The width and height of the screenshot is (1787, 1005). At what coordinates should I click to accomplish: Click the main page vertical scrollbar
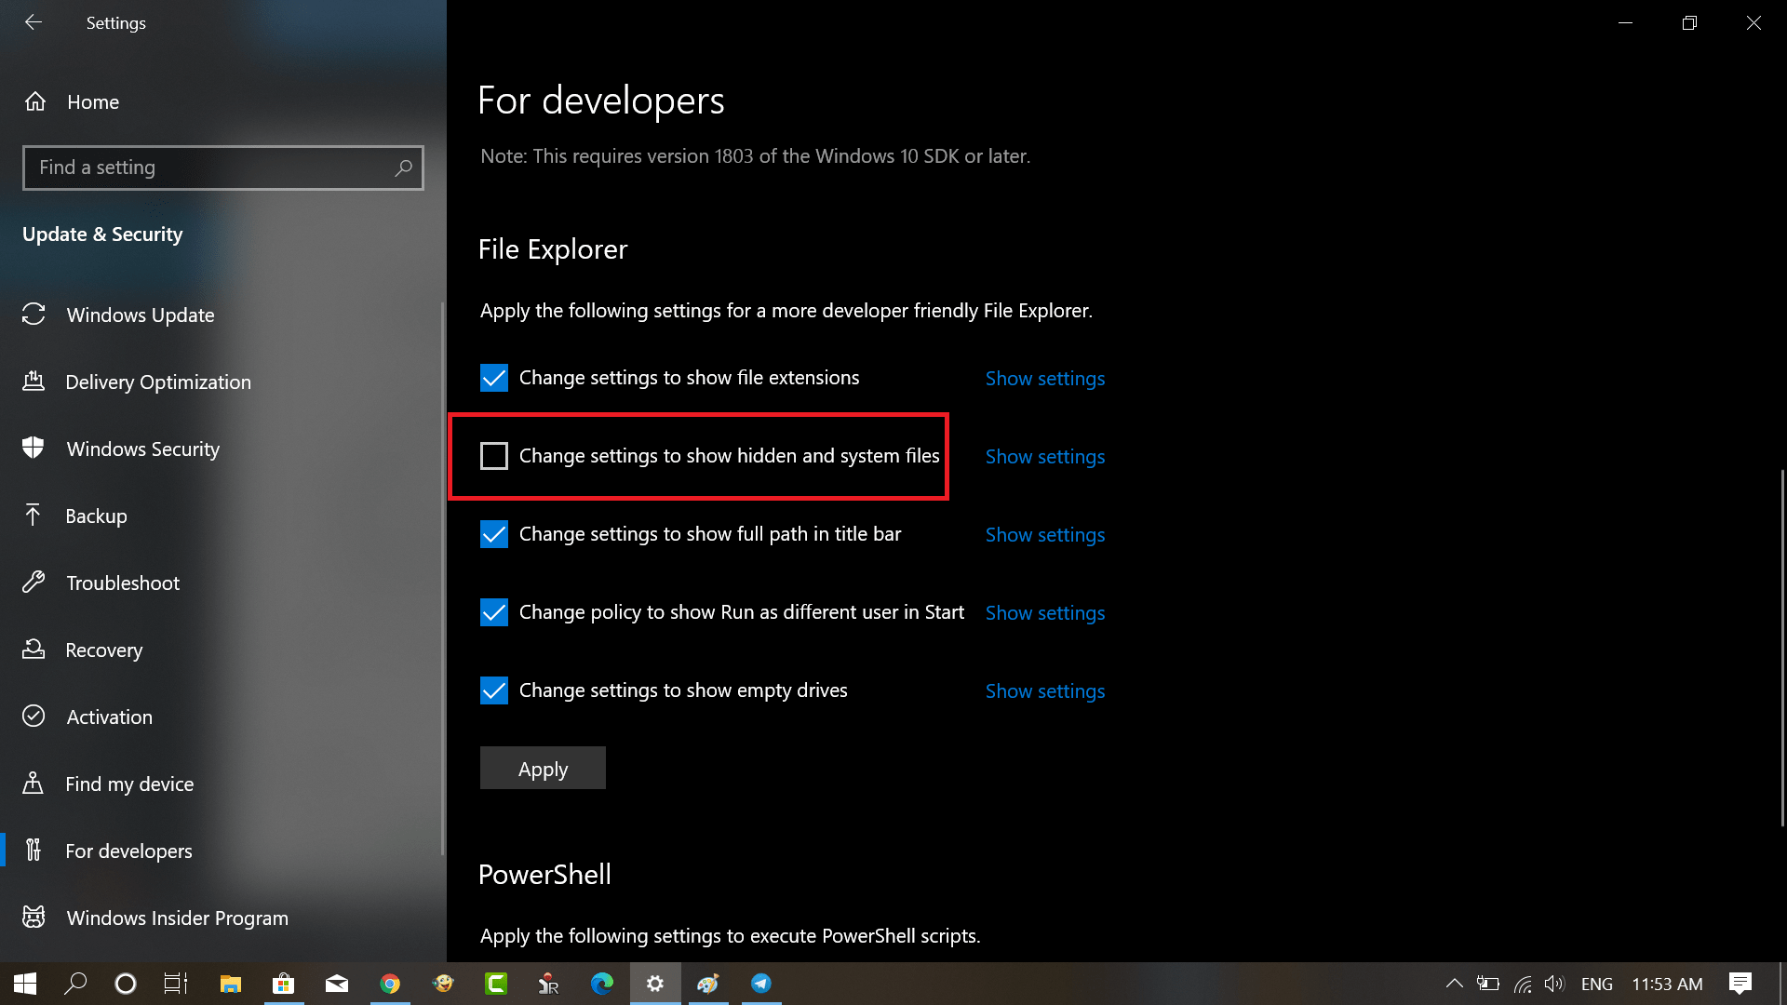coord(1782,648)
